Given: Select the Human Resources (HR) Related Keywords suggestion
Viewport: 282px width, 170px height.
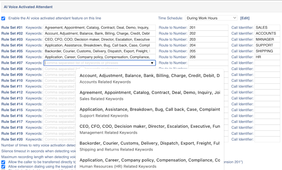Looking at the screenshot, I should [149, 163].
